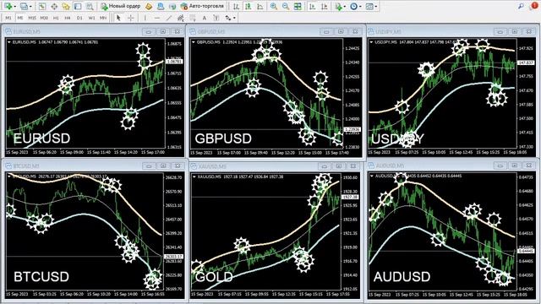
Task: Expand the Profiles dropdown arrow
Action: [30, 6]
